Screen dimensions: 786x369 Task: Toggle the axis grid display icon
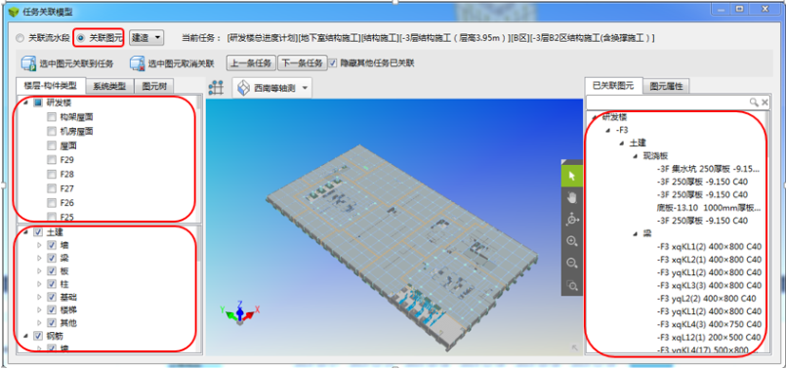[x=216, y=88]
